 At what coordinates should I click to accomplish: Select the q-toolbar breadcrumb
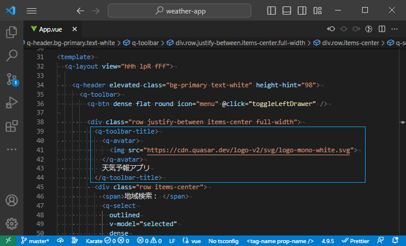coord(141,43)
